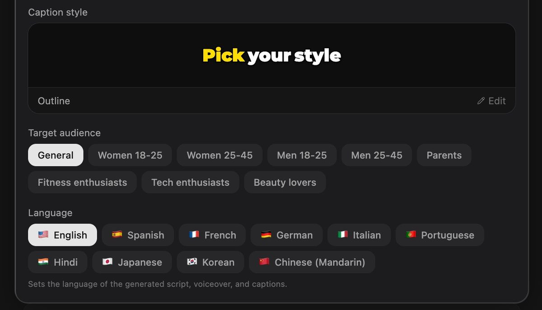
Task: Select the Parents audience chip
Action: click(x=444, y=155)
